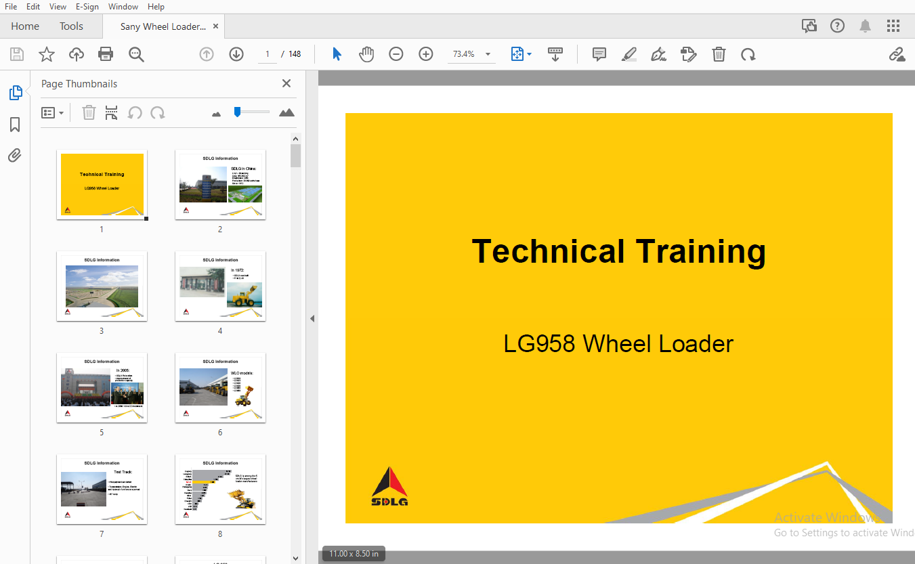Delete selected pages in thumbnails panel

point(89,113)
